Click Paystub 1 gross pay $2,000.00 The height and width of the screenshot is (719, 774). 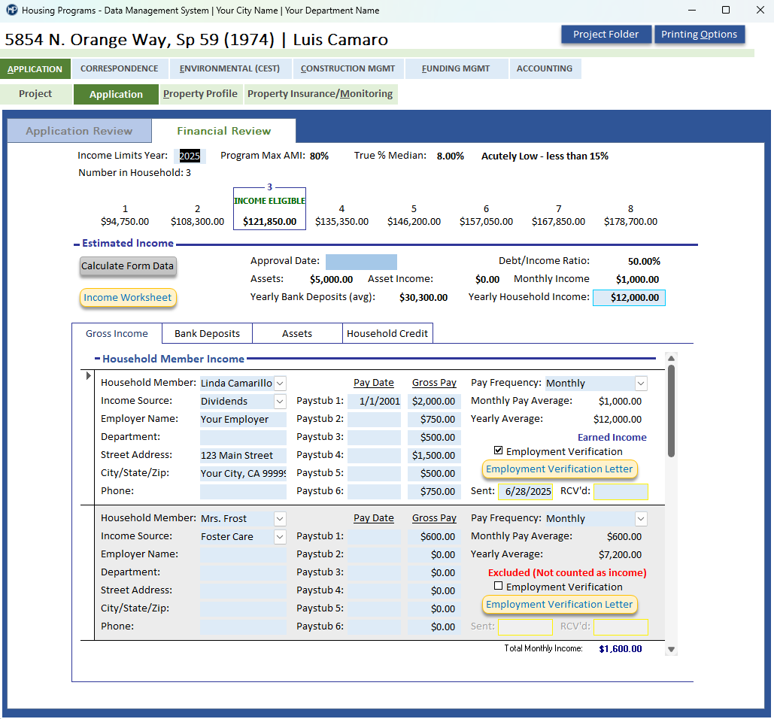tap(435, 401)
